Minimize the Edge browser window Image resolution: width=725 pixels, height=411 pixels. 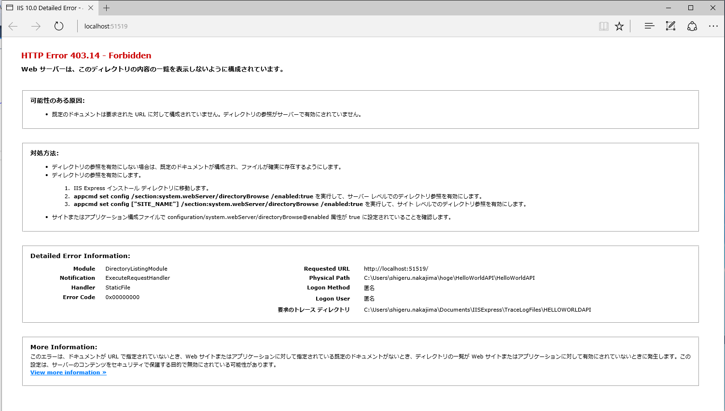(x=668, y=8)
